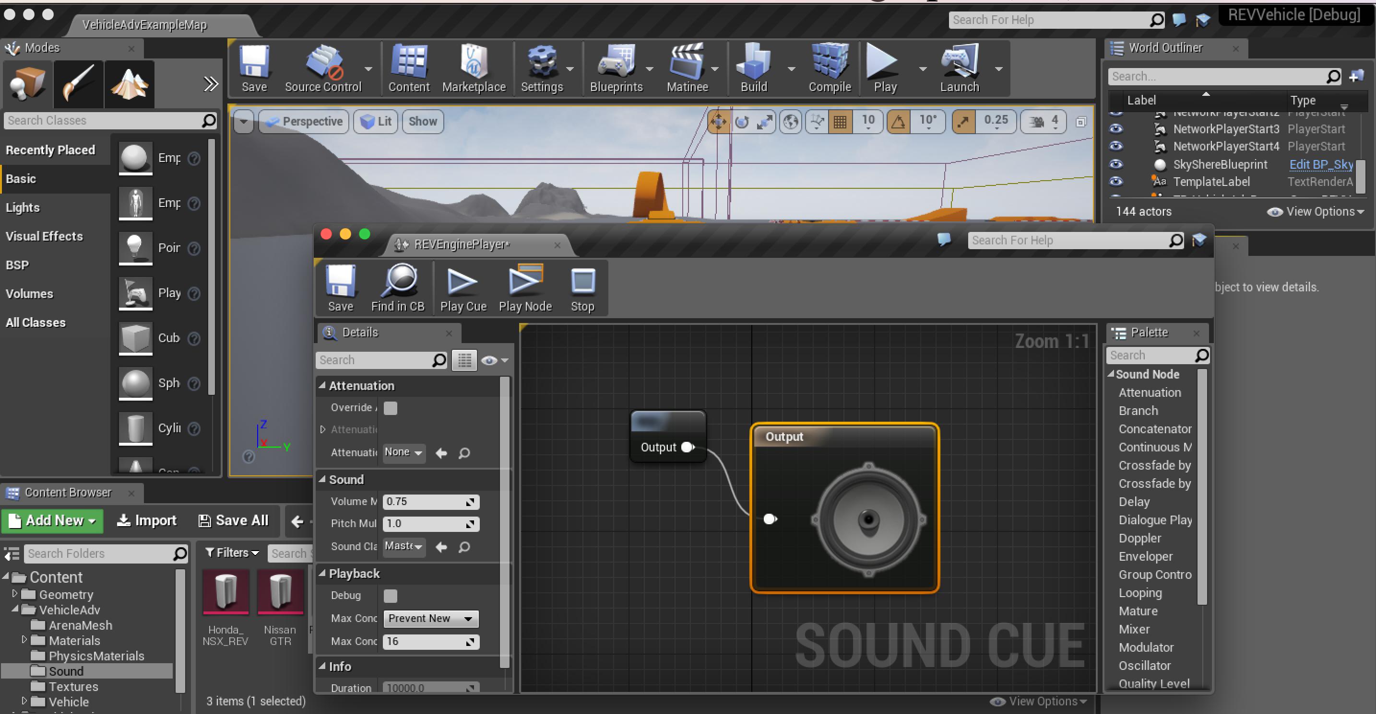Click the Play Cue toolbar icon
1376x714 pixels.
[x=462, y=282]
